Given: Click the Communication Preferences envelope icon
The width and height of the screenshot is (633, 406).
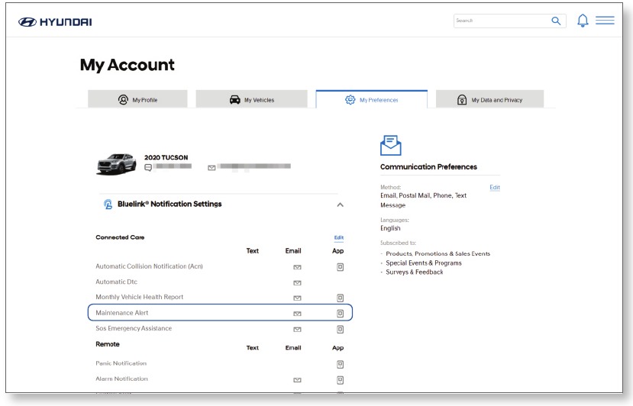Looking at the screenshot, I should pos(390,145).
